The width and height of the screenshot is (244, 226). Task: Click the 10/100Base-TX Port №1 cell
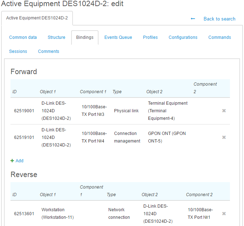[200, 214]
